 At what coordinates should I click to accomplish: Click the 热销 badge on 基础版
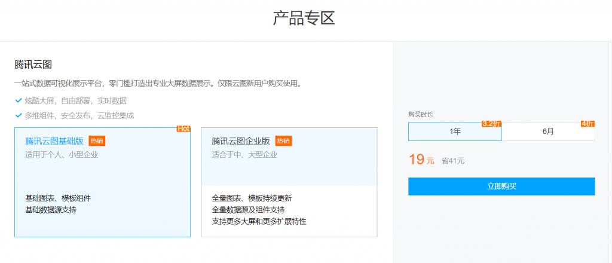97,141
